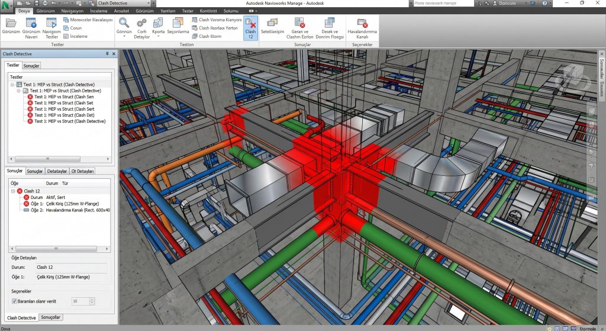
Task: Switch to the Dosya ribbon tab
Action: point(24,11)
